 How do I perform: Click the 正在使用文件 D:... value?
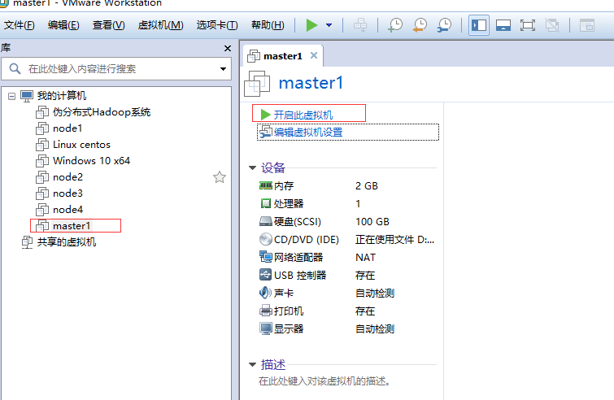pos(394,240)
